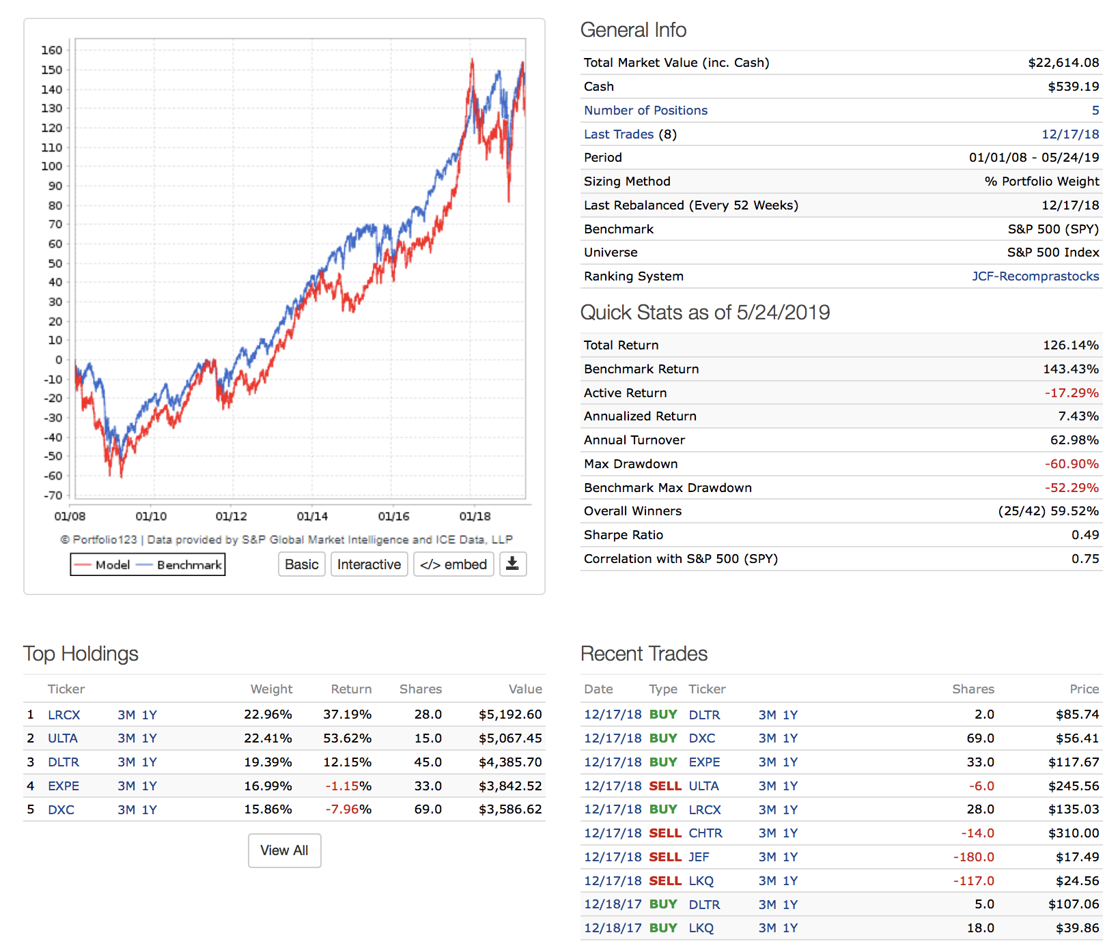Viewport: 1120px width, 950px height.
Task: Open the CHTR ticker in Recent Trades
Action: click(x=705, y=833)
